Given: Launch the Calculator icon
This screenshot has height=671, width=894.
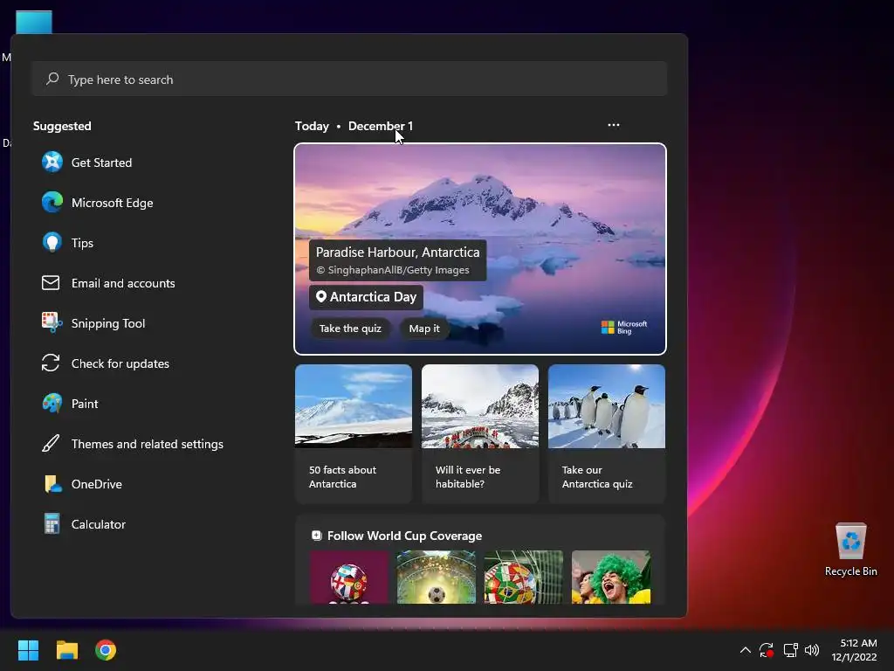Looking at the screenshot, I should [x=52, y=524].
